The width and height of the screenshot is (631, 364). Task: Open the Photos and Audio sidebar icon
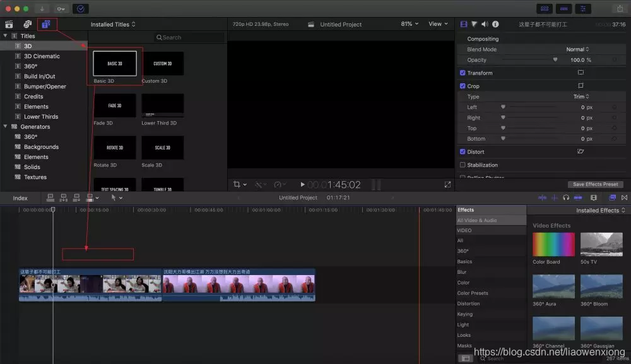[x=27, y=24]
